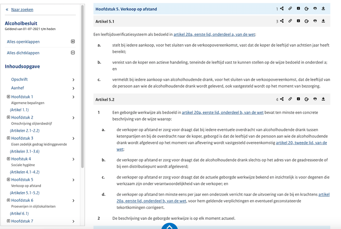Select Aanhef in the table of contents

coord(17,88)
